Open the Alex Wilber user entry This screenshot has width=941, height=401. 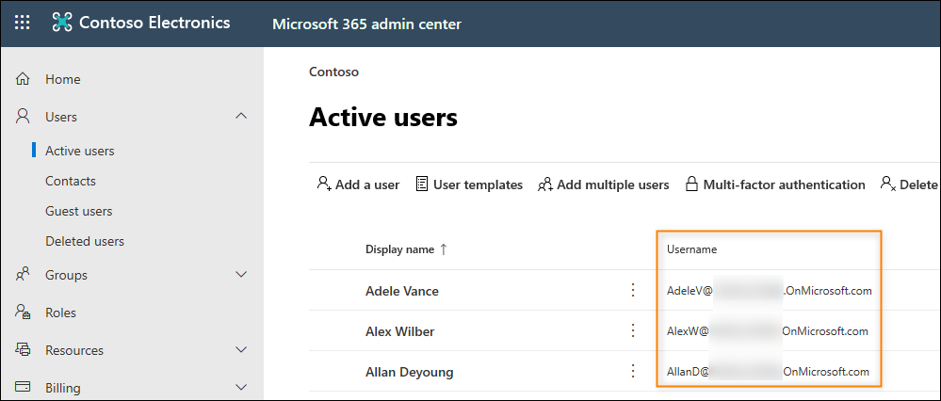[x=399, y=331]
